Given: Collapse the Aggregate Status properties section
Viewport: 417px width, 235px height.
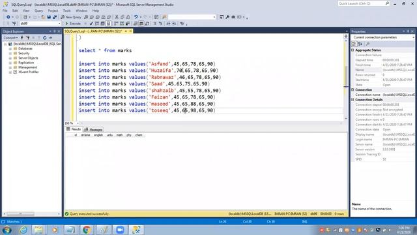Looking at the screenshot, I should [353, 50].
